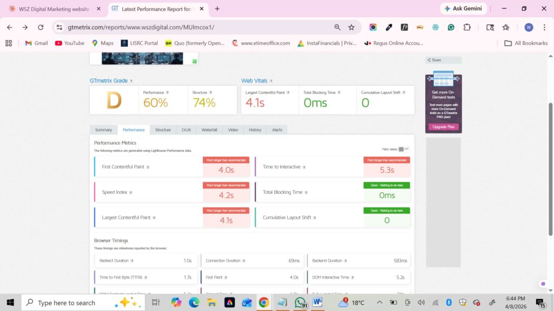The height and width of the screenshot is (311, 554).
Task: Click the Upgrade Plan button
Action: [x=443, y=126]
